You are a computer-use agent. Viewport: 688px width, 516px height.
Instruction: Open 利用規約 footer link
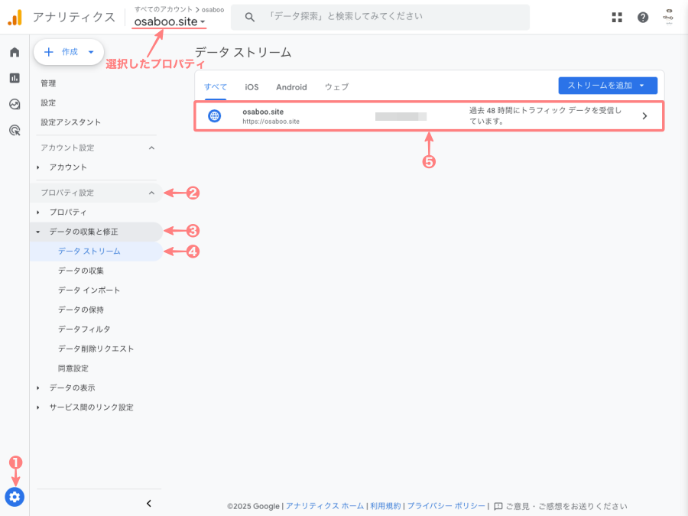point(385,506)
